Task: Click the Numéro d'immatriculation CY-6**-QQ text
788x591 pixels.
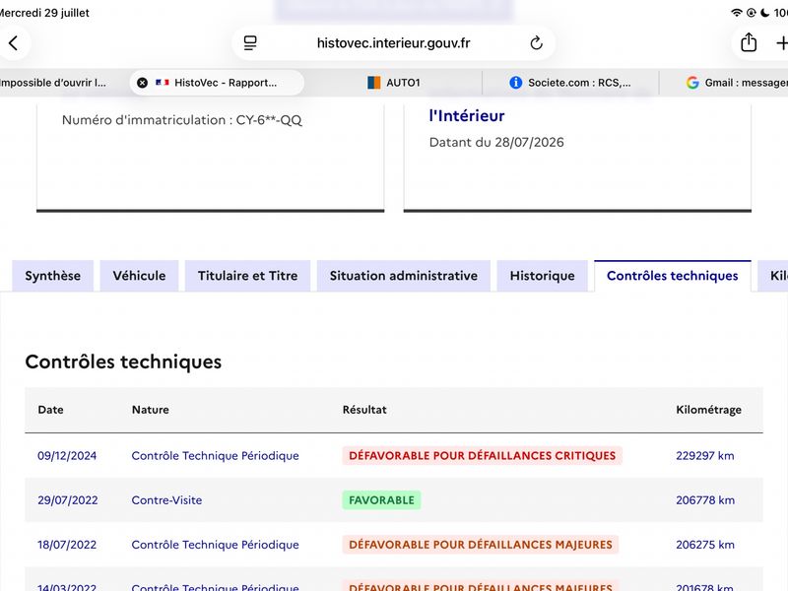Action: point(182,120)
